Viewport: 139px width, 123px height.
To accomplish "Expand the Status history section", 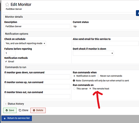I will point(16,104).
